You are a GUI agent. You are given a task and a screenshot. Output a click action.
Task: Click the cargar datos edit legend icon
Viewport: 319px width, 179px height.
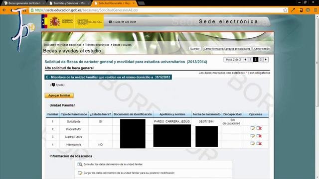tap(80, 173)
